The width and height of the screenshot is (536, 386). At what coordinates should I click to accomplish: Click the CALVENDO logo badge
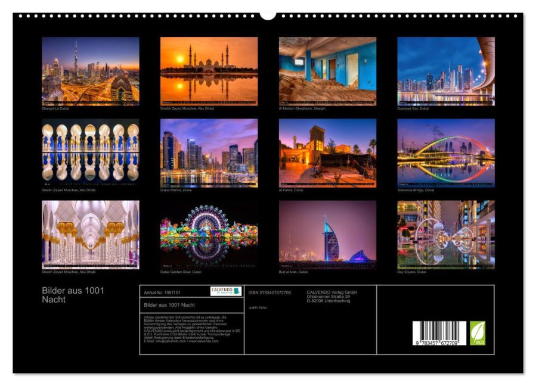(225, 291)
